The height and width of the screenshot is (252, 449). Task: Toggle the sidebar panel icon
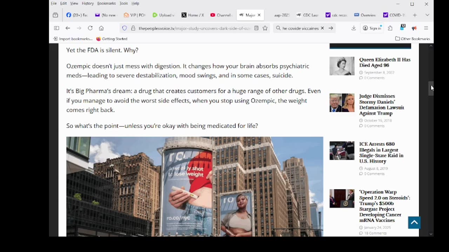coord(56,28)
